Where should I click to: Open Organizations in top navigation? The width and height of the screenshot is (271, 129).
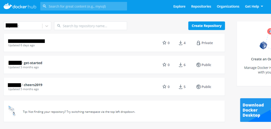pos(228,6)
